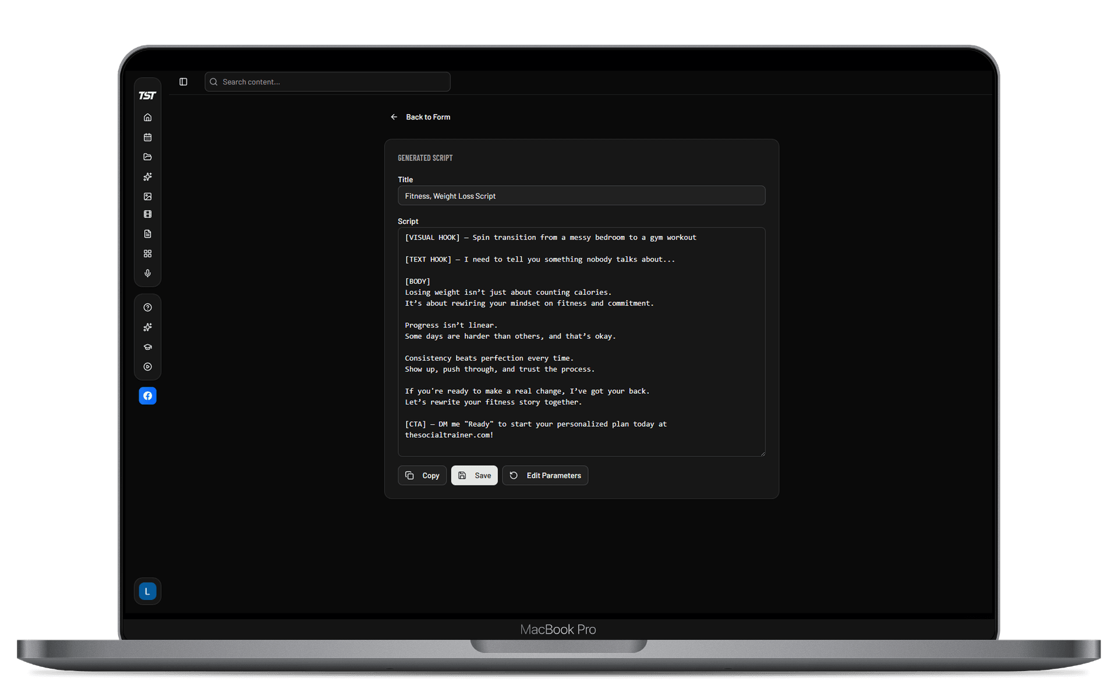Open the image generation tool
Image resolution: width=1118 pixels, height=692 pixels.
point(147,196)
